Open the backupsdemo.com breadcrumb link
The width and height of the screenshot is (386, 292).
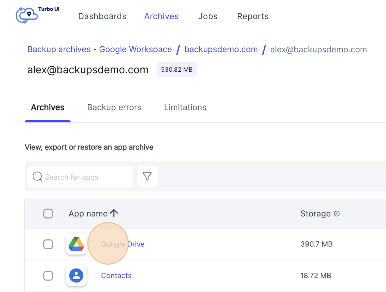pos(221,49)
